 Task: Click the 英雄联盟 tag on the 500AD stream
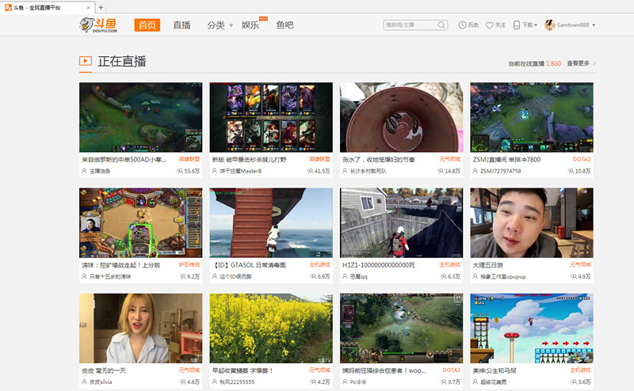tap(189, 159)
